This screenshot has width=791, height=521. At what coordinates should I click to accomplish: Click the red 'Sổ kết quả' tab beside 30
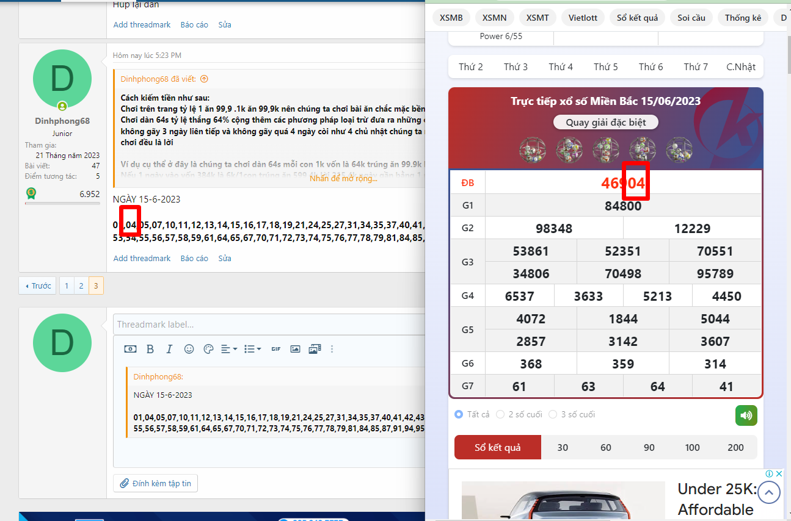pos(498,447)
